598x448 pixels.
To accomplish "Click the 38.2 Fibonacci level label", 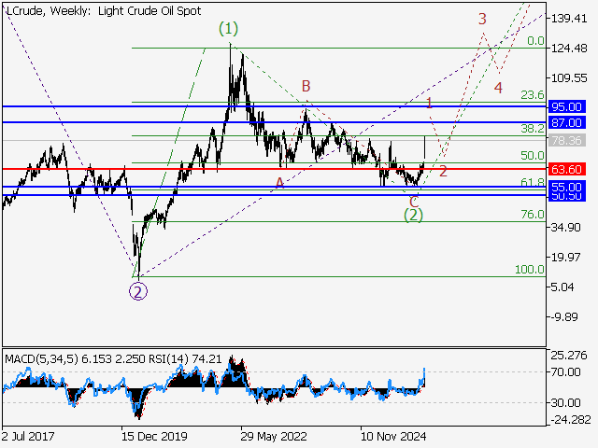I will [533, 129].
